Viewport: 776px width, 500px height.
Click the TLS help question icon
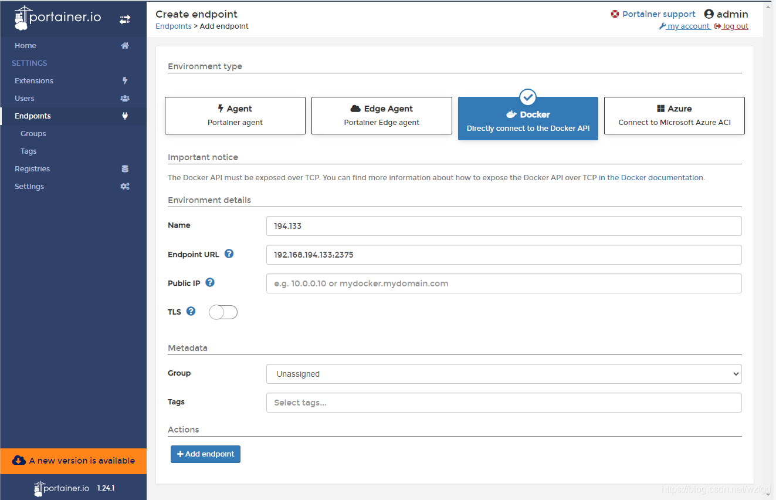pyautogui.click(x=191, y=311)
